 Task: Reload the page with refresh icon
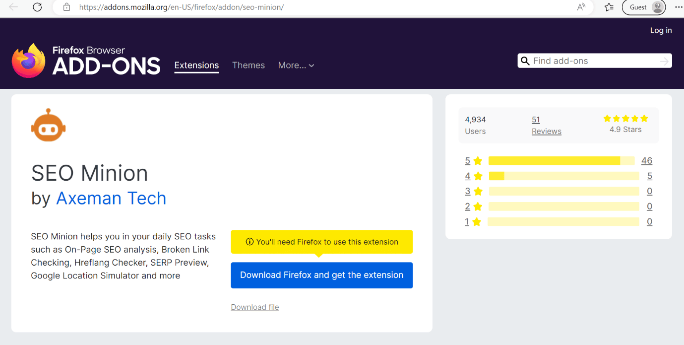tap(37, 7)
